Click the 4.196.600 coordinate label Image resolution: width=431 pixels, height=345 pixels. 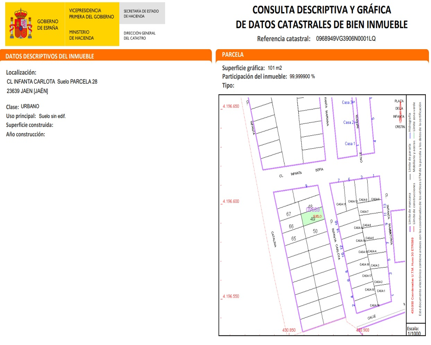[230, 201]
